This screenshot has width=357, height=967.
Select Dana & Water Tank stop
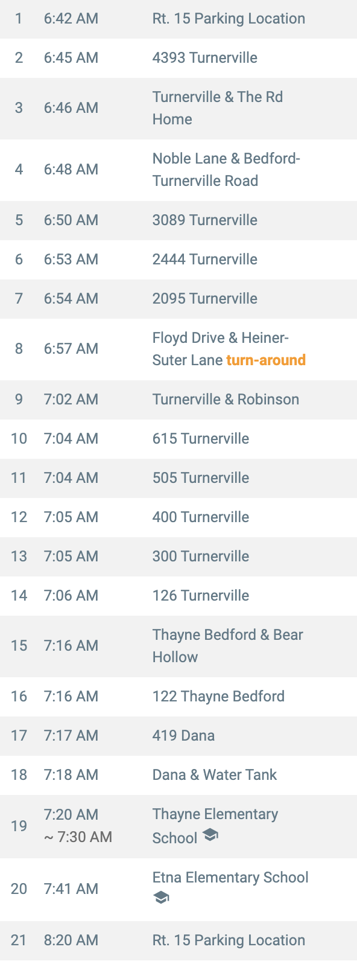coord(178,776)
